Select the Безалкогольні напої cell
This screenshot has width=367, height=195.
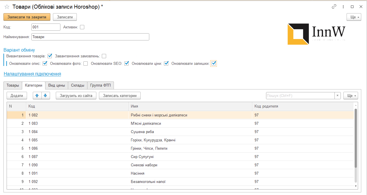coord(190,182)
